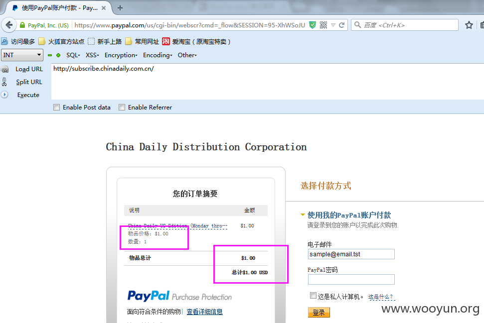Collapse 使用我的PayPal账户付款 section

(x=303, y=215)
